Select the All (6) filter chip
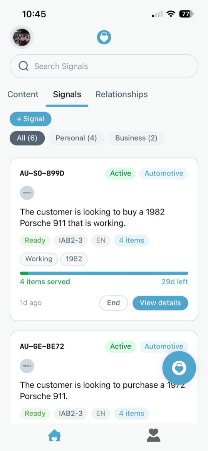 [27, 138]
